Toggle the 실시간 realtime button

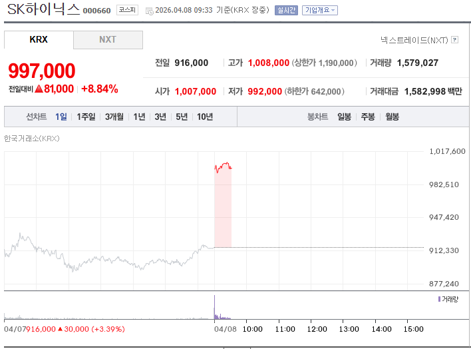(286, 10)
